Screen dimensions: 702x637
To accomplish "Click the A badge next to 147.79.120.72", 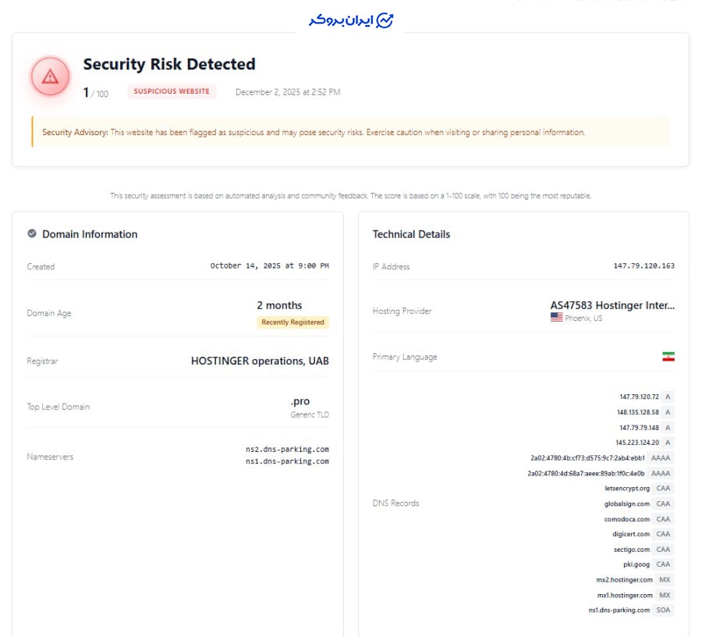I will coord(668,397).
